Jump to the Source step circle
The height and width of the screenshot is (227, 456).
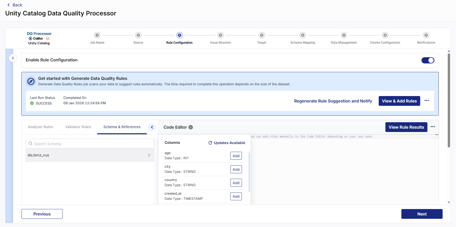pos(138,35)
